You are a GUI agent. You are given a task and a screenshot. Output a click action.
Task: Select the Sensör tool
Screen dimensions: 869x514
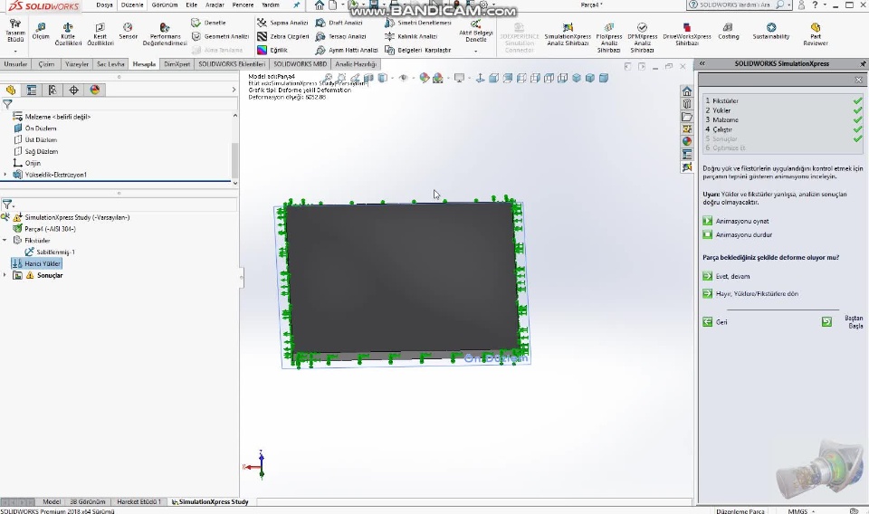click(x=128, y=31)
